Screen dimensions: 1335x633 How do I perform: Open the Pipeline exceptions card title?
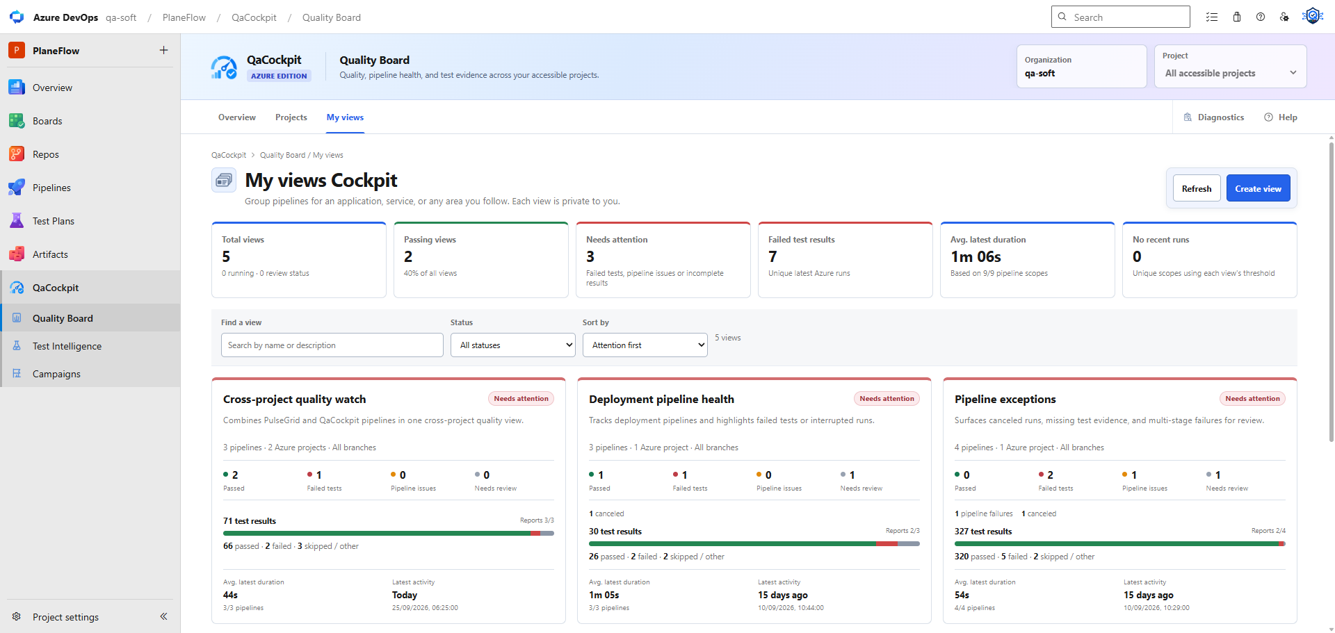tap(1005, 399)
